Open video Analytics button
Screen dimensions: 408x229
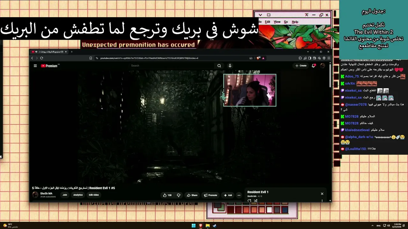point(78,195)
